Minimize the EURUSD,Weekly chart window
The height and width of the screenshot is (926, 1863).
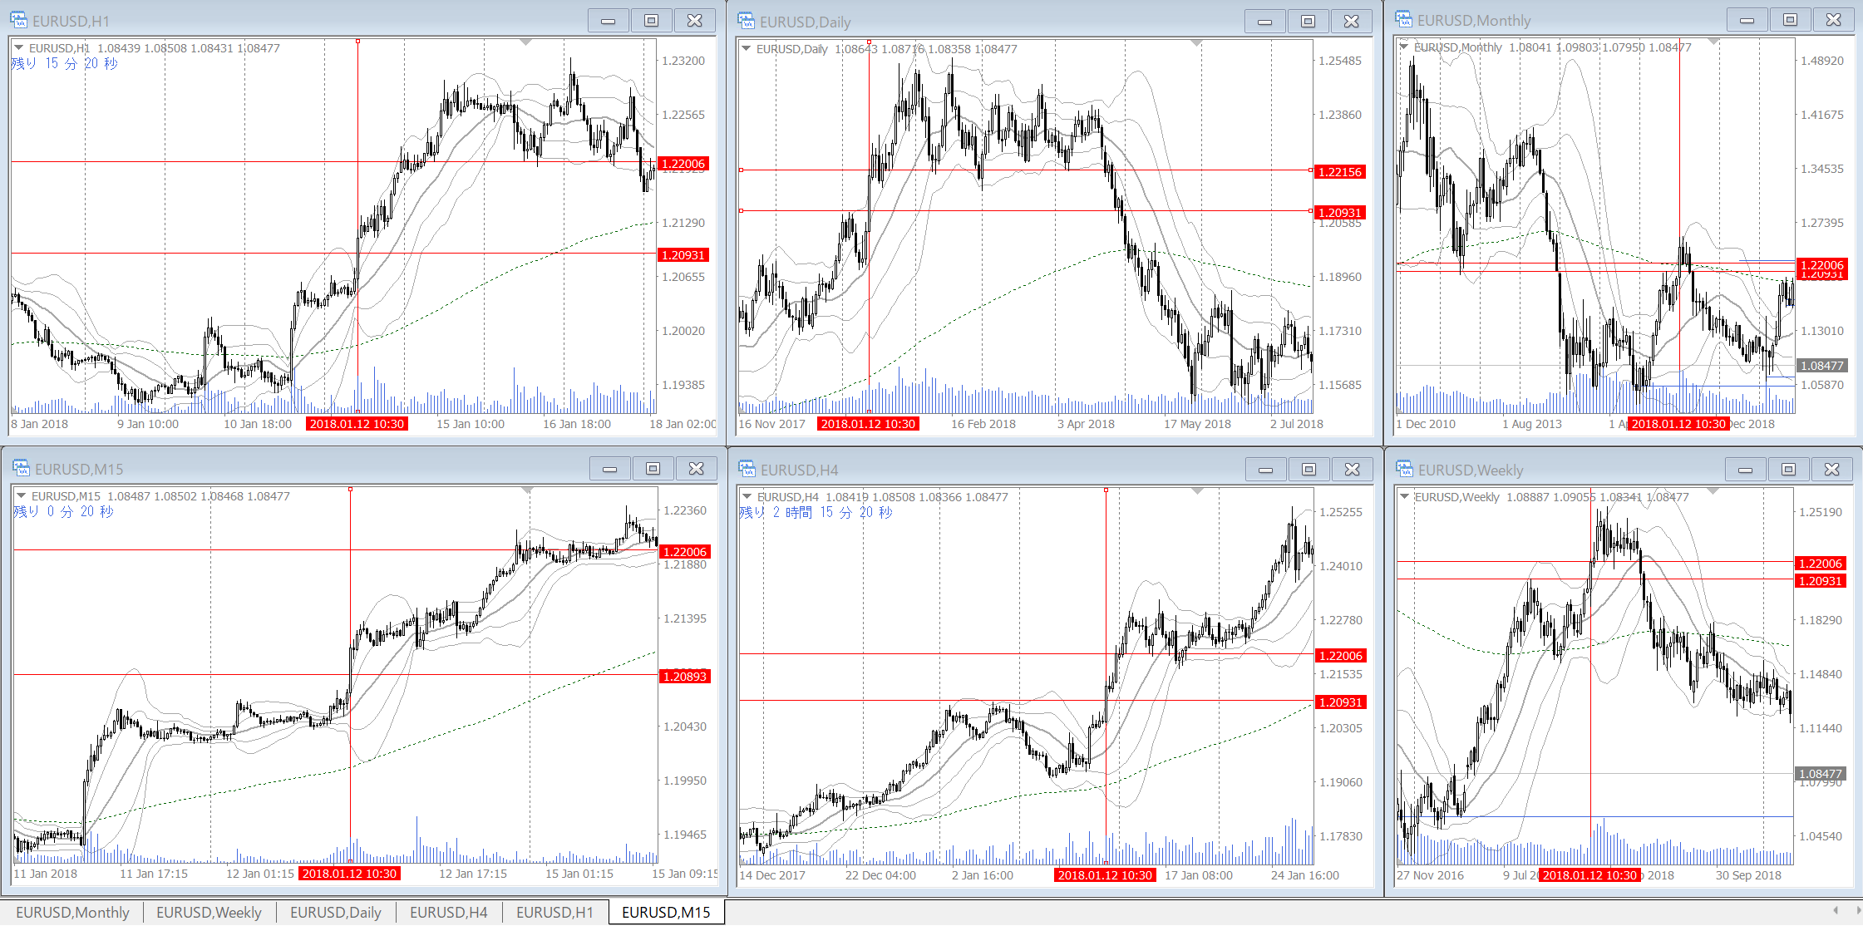pyautogui.click(x=1746, y=470)
